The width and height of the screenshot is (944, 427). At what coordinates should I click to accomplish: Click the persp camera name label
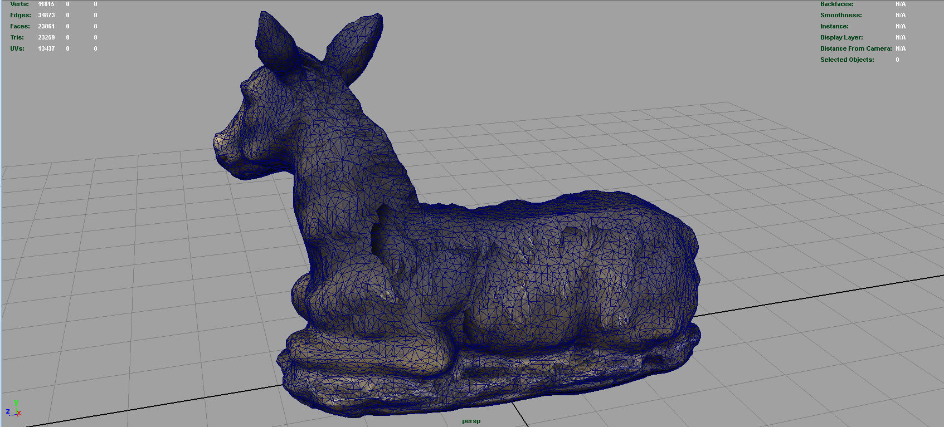(471, 421)
